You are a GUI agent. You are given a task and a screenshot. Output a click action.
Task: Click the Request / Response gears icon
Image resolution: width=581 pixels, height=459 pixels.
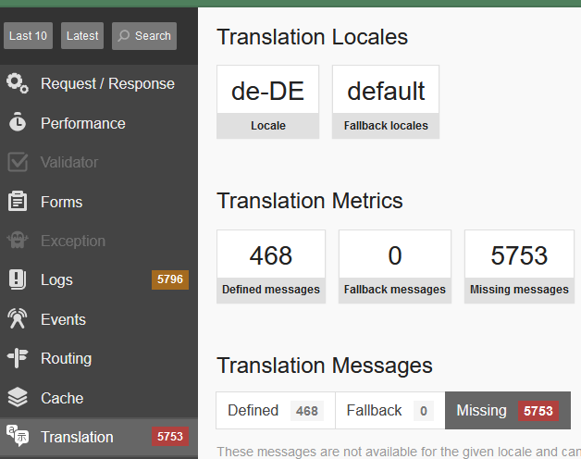tap(17, 83)
